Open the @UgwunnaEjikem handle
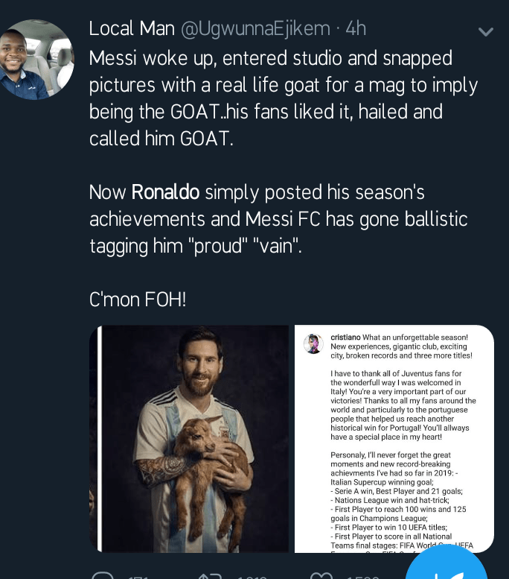509x579 pixels. click(255, 29)
